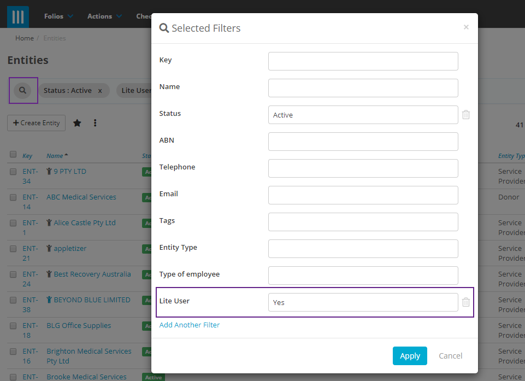Click the app logo icon in the top-left corner
Viewport: 525px width, 381px height.
[x=17, y=16]
